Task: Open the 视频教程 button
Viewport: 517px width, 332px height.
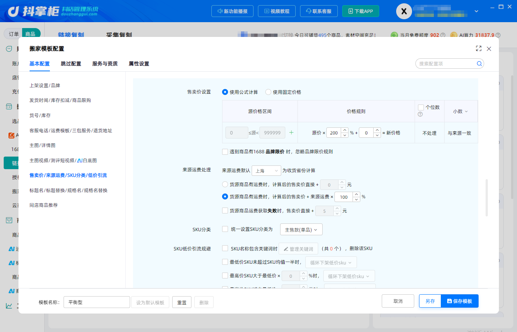Action: click(277, 11)
